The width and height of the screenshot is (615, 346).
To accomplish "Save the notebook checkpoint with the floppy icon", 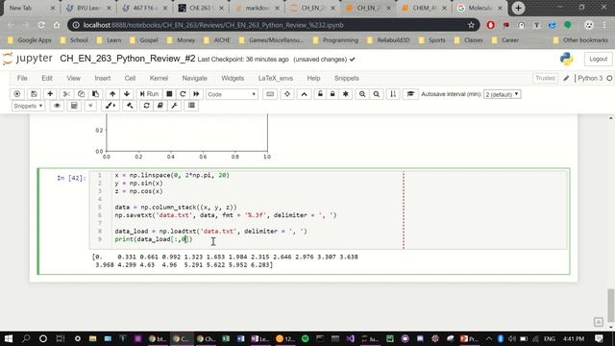I will point(34,94).
